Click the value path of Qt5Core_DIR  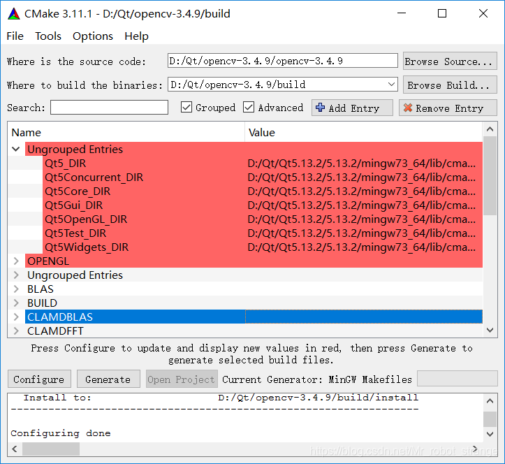[x=361, y=191]
